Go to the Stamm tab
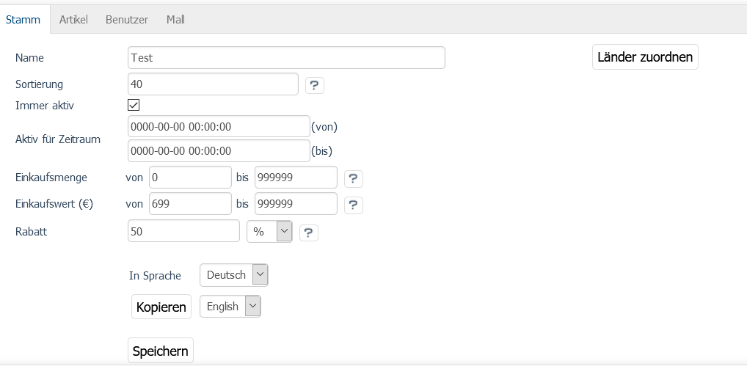Viewport: 747px width, 369px height. tap(23, 20)
